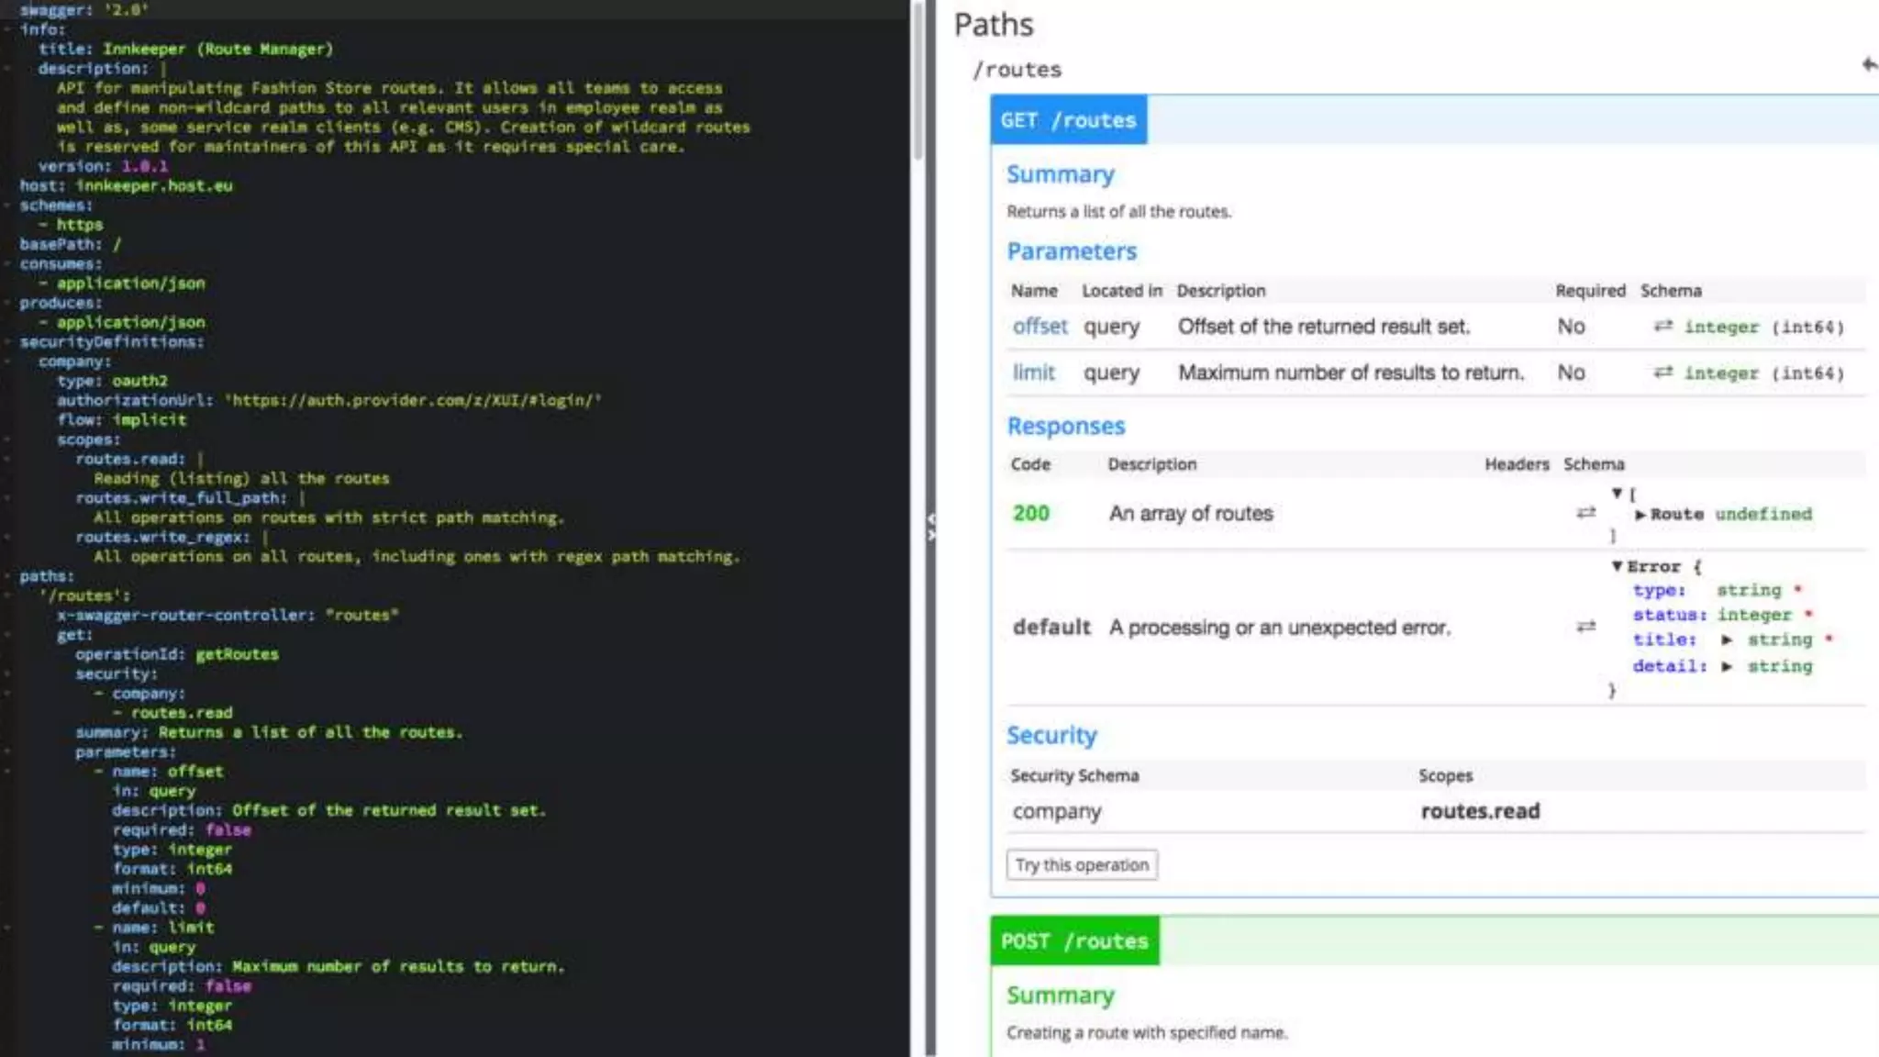Collapse the GET /routes operation header
Screen dimensions: 1879x1057
[x=1068, y=120]
